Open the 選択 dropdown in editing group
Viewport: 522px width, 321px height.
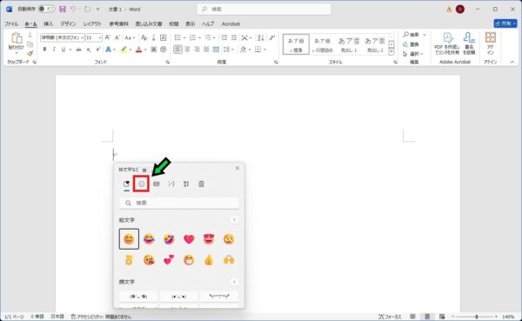412,54
